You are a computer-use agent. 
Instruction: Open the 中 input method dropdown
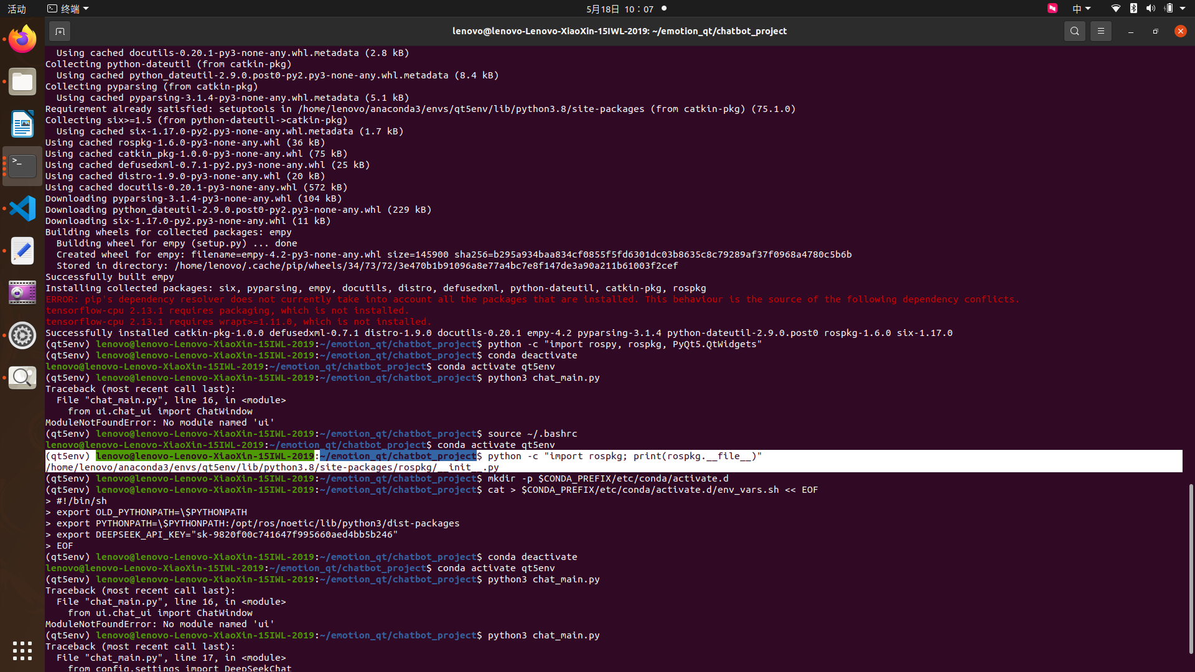[x=1081, y=9]
